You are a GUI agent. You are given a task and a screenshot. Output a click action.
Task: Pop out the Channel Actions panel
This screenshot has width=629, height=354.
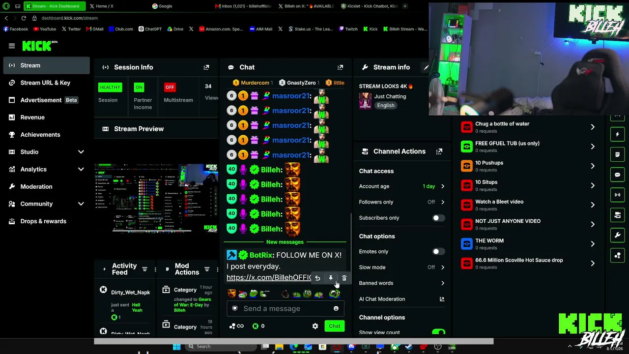click(439, 151)
